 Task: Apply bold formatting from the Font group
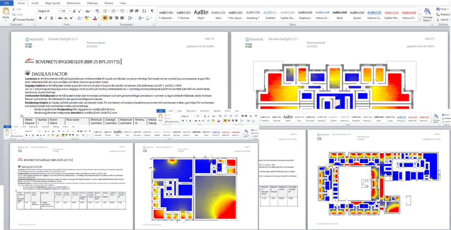[x=41, y=18]
